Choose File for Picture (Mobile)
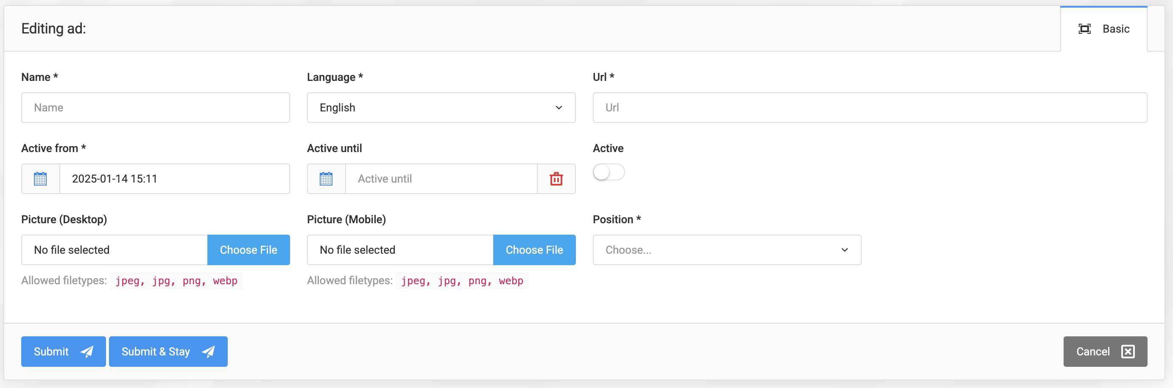1173x388 pixels. [x=534, y=250]
